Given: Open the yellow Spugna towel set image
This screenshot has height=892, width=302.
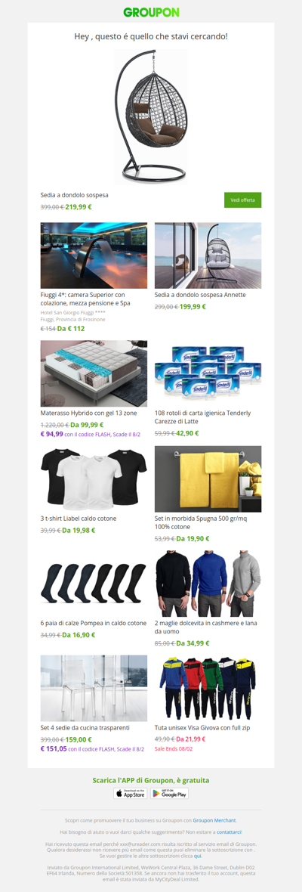Looking at the screenshot, I should click(208, 479).
